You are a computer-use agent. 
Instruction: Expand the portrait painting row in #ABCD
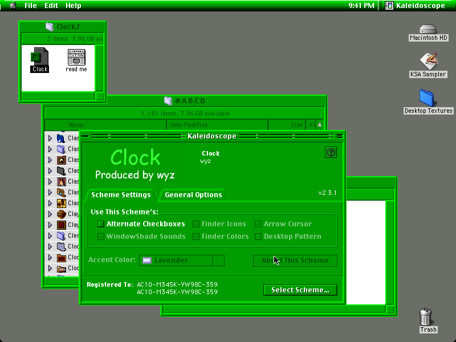coord(50,181)
